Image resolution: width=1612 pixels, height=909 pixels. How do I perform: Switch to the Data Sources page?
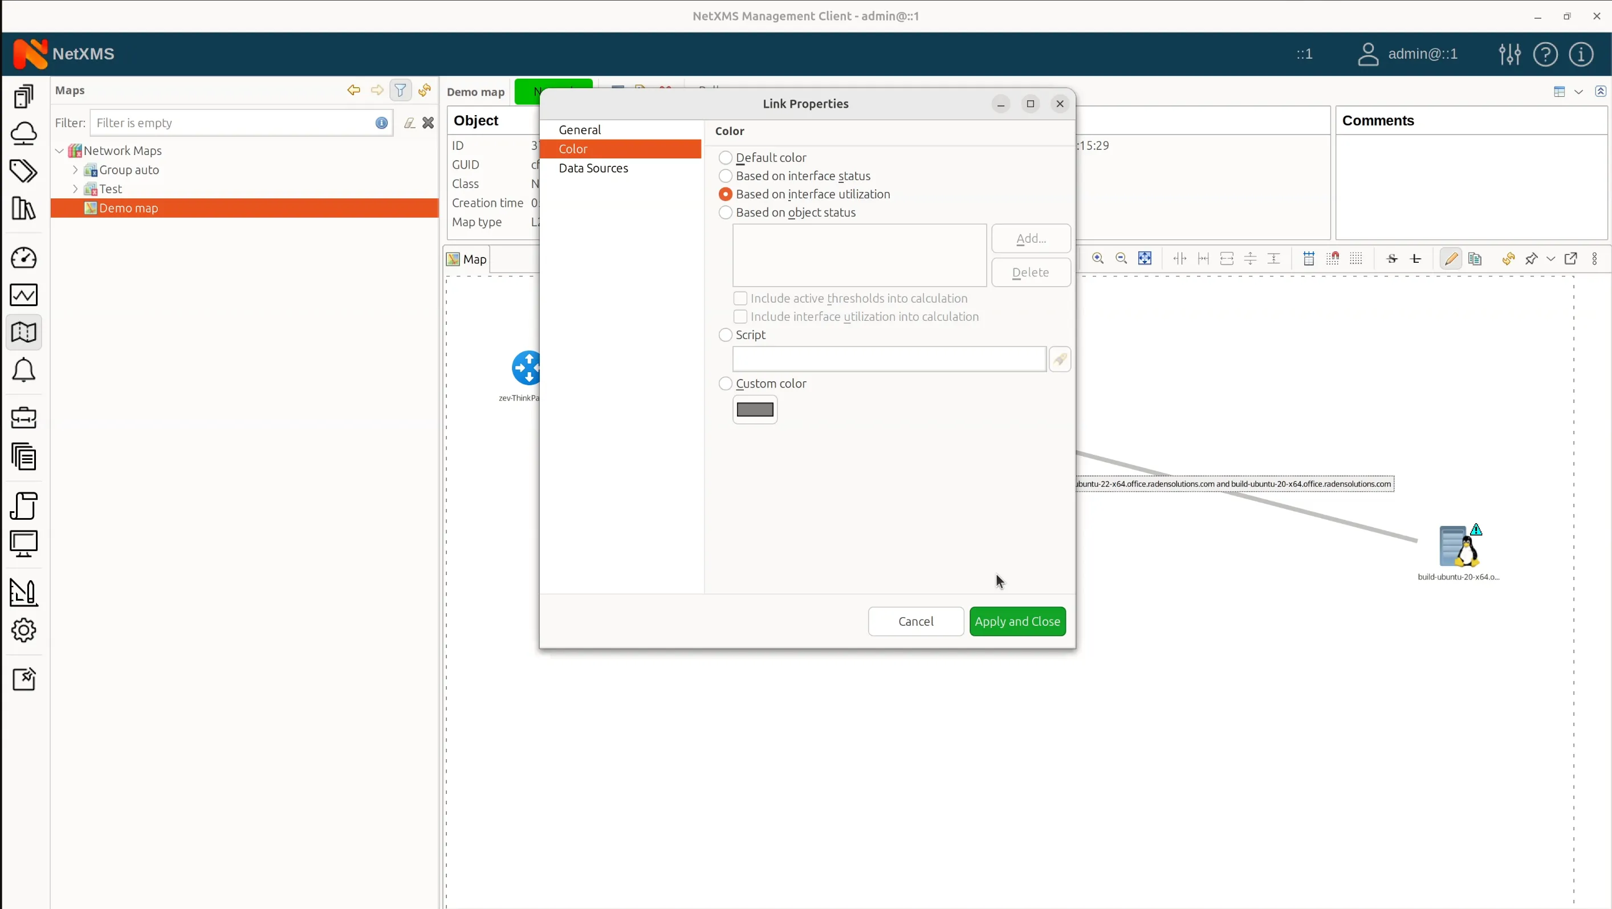593,168
